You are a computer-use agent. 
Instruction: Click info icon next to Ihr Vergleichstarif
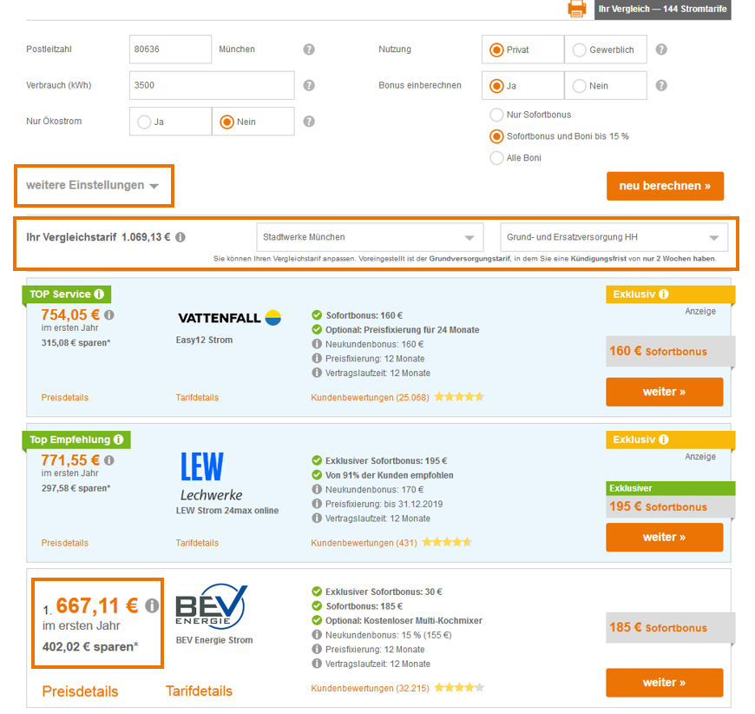click(x=181, y=237)
